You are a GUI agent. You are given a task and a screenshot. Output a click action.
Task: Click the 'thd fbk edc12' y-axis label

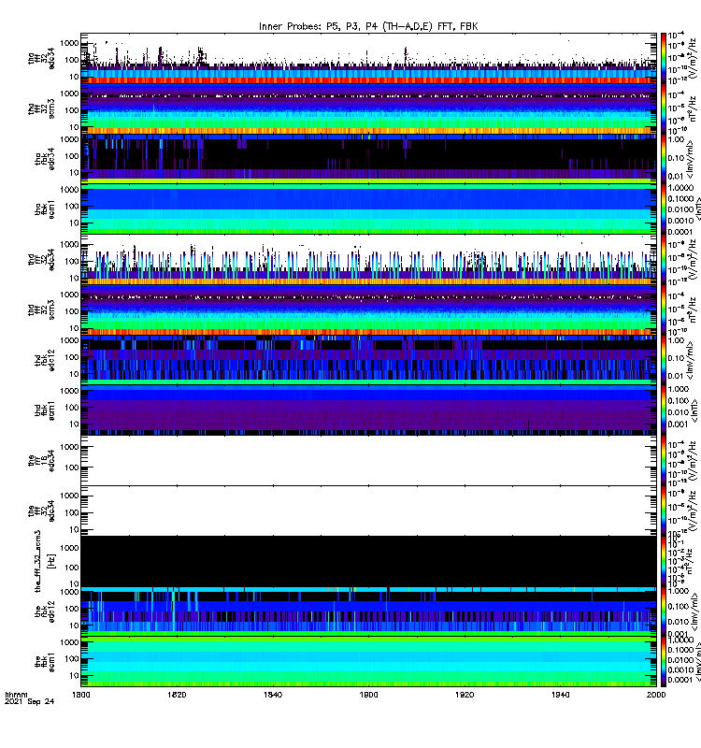(45, 360)
